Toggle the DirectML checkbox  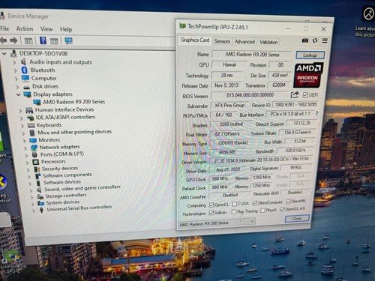(288, 202)
